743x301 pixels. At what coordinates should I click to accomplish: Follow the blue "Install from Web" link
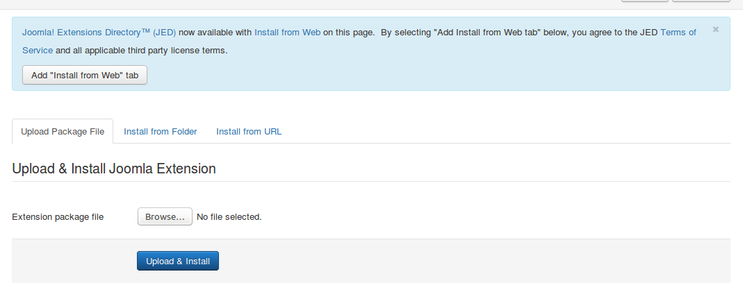(287, 32)
